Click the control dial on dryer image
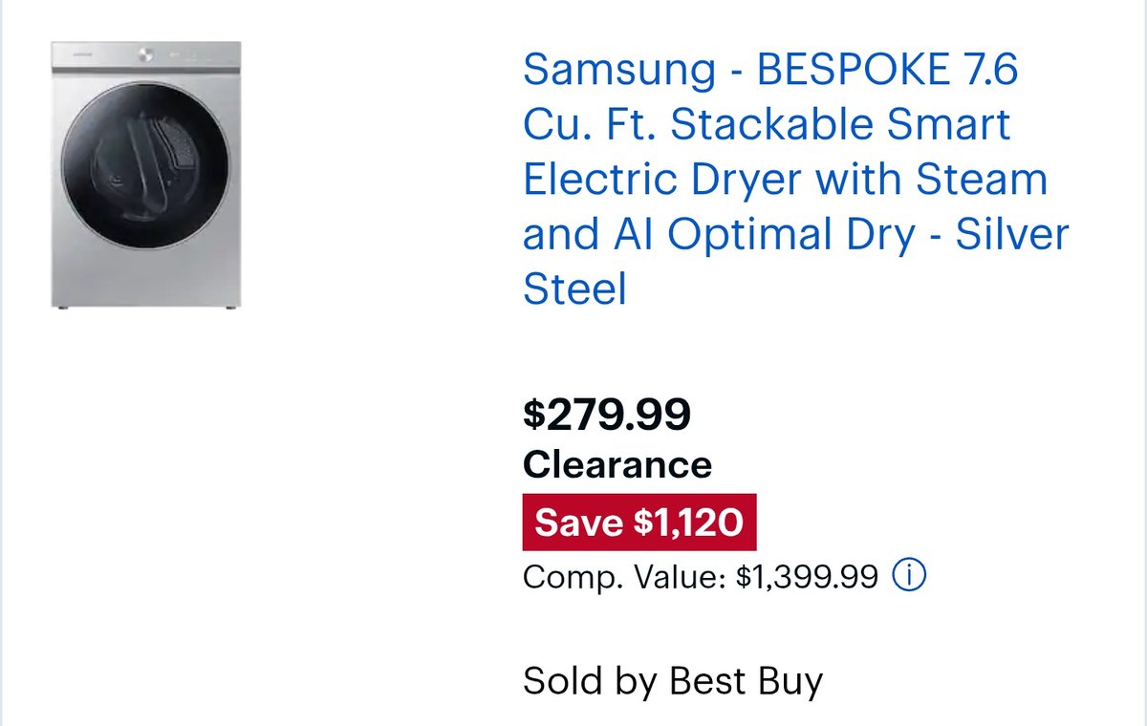 [x=146, y=54]
